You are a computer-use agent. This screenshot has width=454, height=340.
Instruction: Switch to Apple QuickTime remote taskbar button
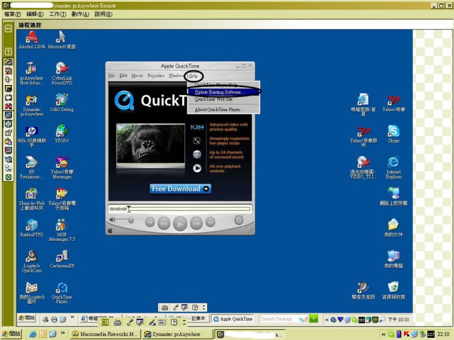[233, 319]
